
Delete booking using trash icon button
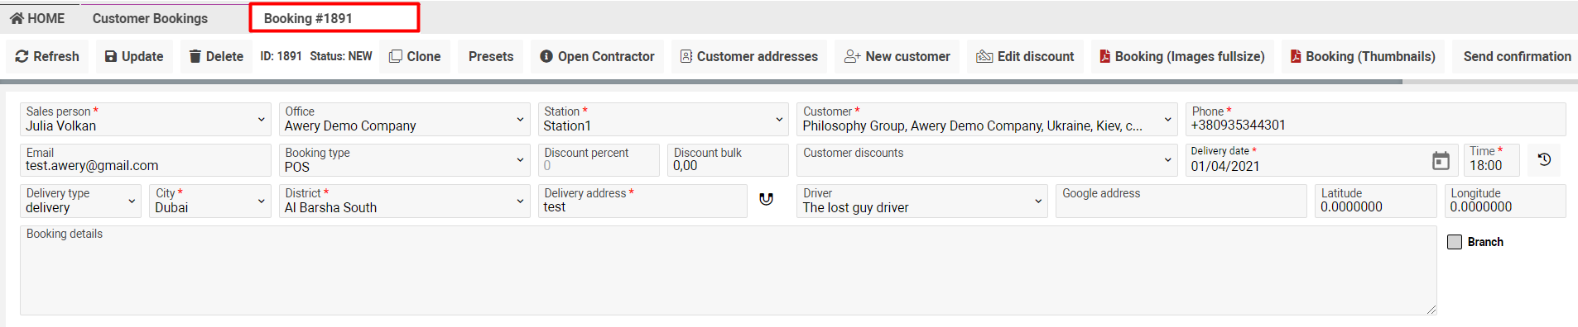coord(216,56)
